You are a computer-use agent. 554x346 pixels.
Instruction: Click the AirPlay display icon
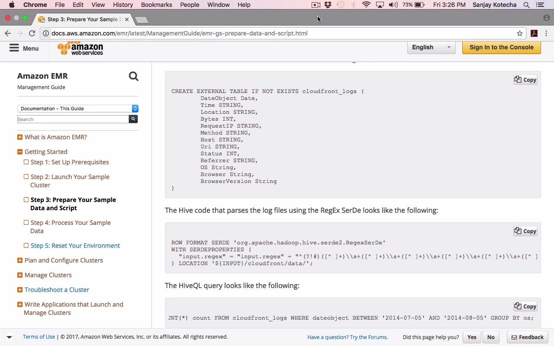(380, 5)
